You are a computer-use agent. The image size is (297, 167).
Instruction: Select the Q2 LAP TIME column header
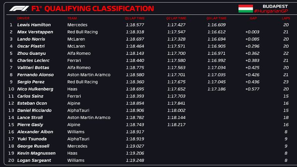coord(176,18)
